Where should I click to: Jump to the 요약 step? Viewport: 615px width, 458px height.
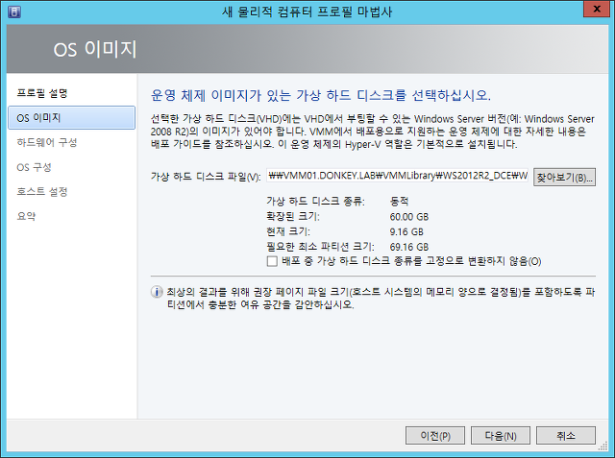[26, 216]
